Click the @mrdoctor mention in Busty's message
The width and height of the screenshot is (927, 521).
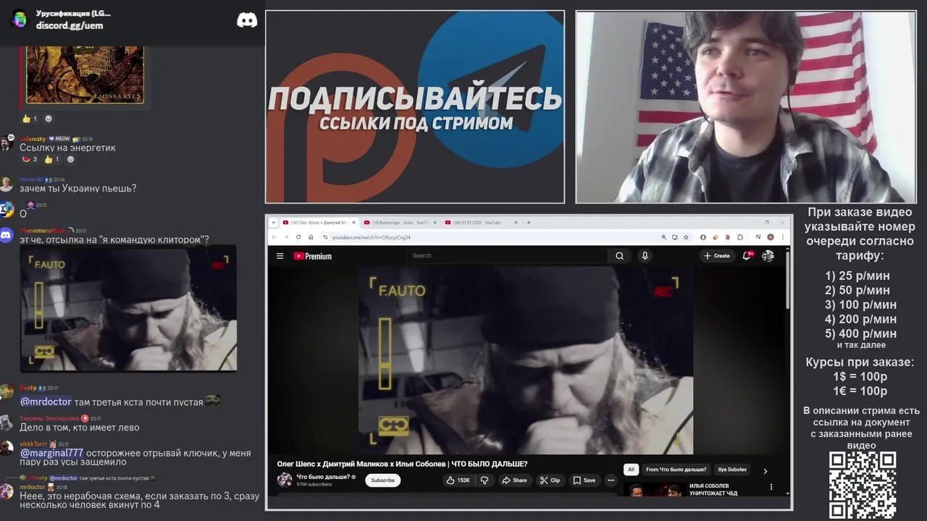(46, 402)
